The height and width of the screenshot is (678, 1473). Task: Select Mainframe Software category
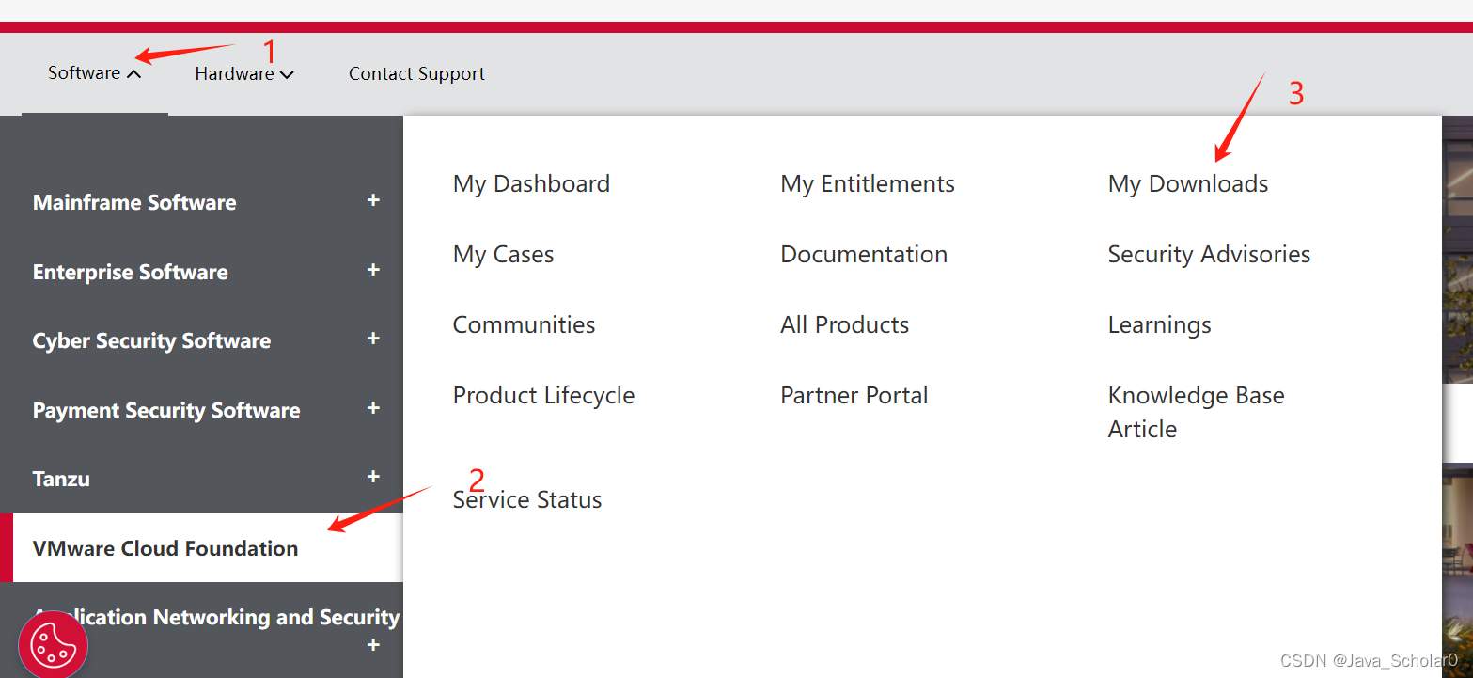point(134,202)
